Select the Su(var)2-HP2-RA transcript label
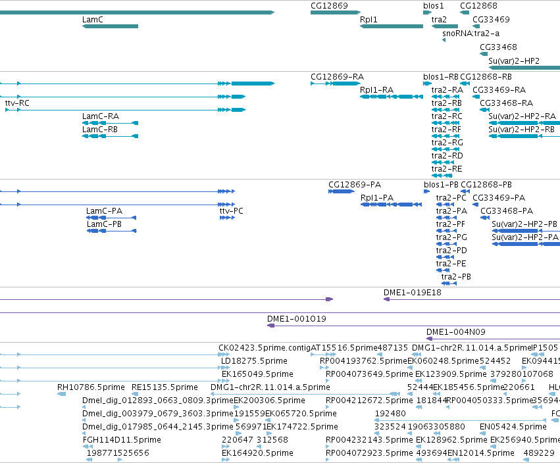Screen dimensions: 560x463 522,116
